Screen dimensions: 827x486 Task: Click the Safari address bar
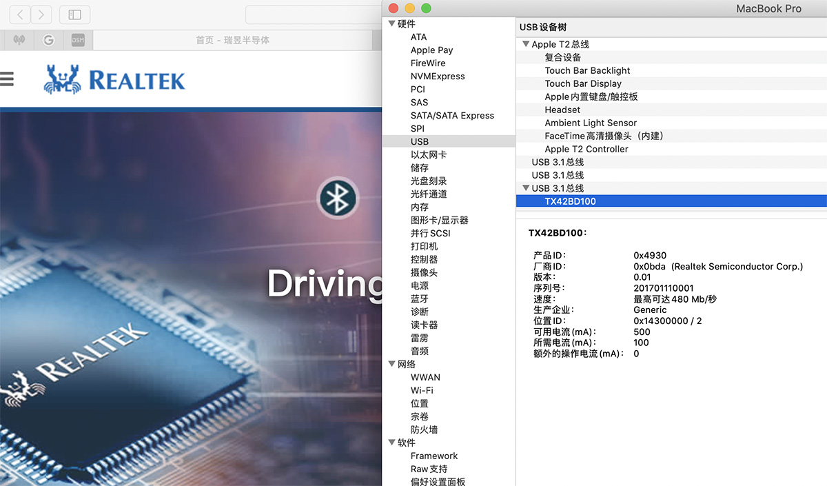[314, 14]
